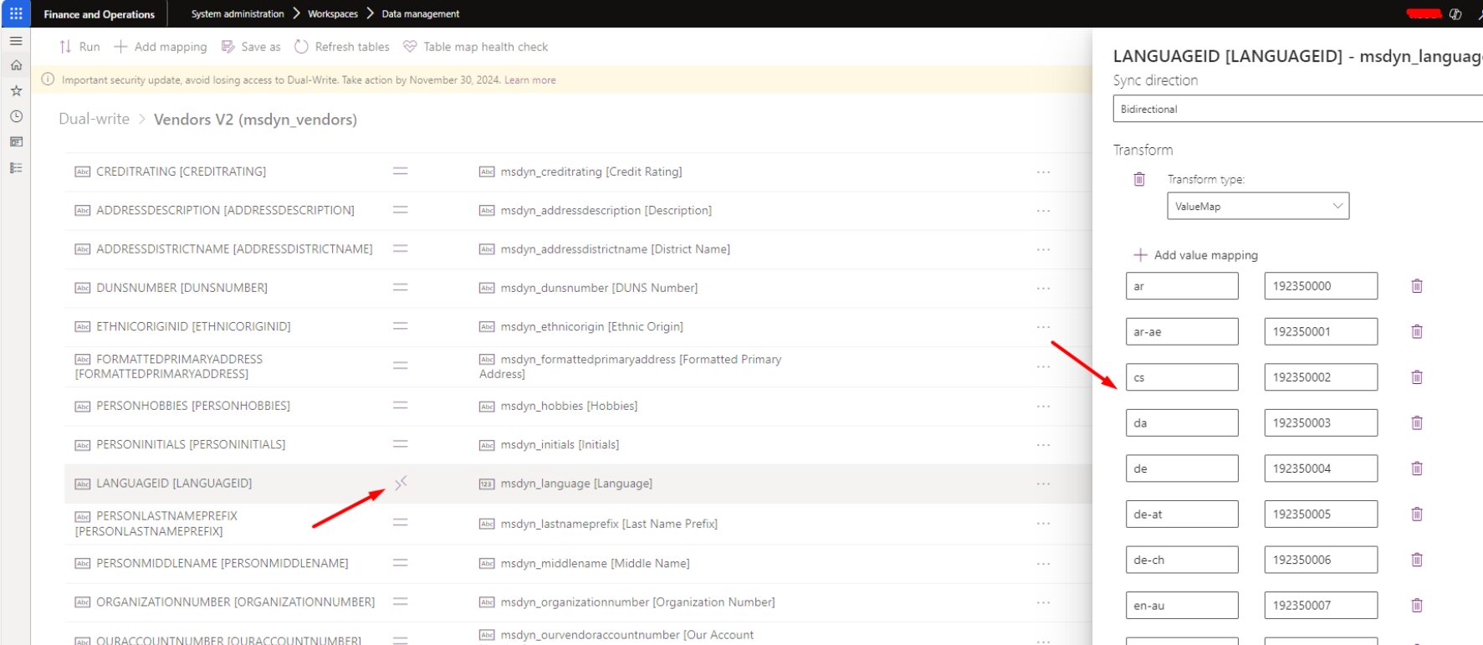Run Table map health check

(476, 47)
